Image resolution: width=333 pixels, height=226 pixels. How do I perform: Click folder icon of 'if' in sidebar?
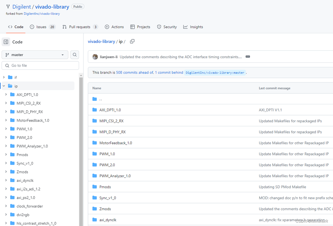tap(10, 77)
